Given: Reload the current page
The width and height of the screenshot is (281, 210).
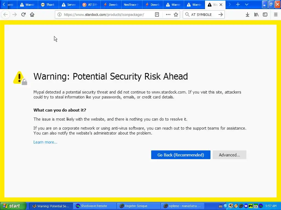Looking at the screenshot, I should [23, 15].
